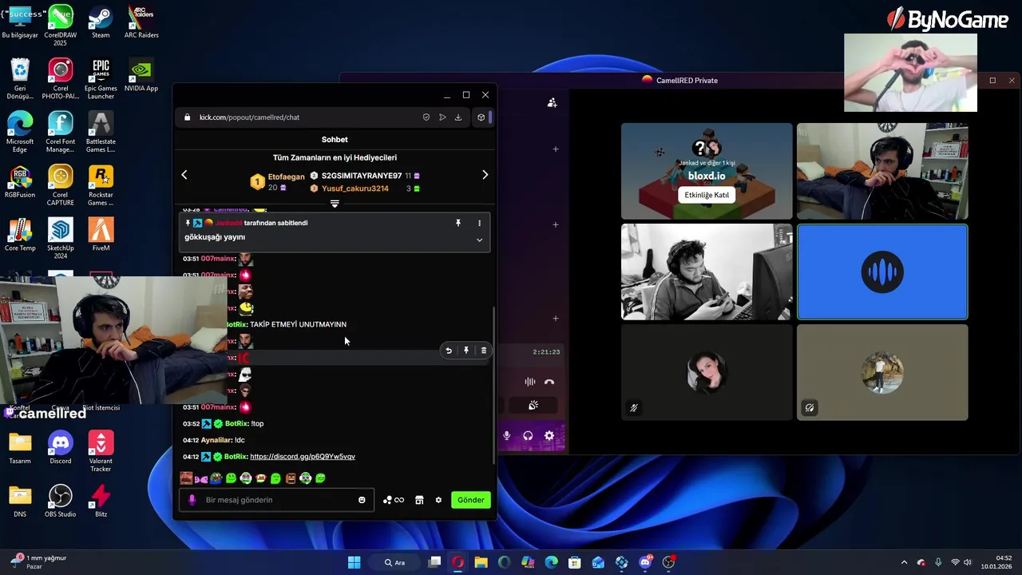Screen dimensions: 1022x575
Task: Expand the pinned message with the chevron
Action: (x=479, y=240)
